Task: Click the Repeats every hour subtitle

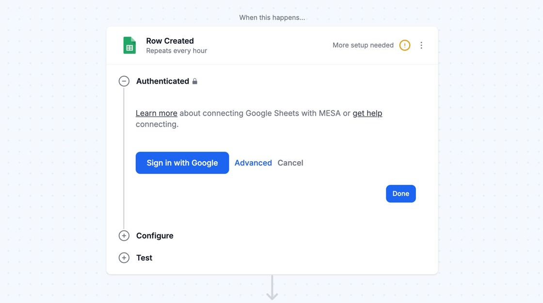Action: coord(176,51)
